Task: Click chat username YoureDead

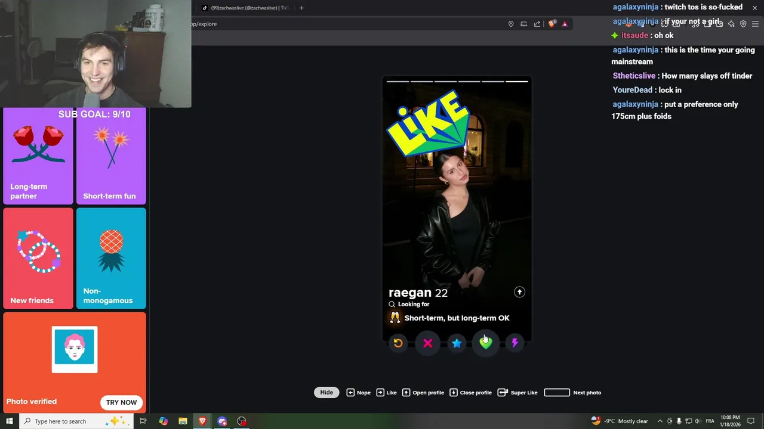Action: coord(633,90)
